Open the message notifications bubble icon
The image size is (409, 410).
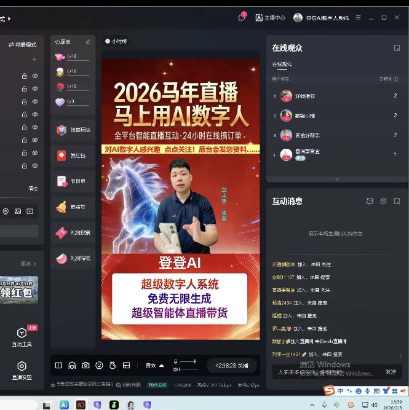242,18
